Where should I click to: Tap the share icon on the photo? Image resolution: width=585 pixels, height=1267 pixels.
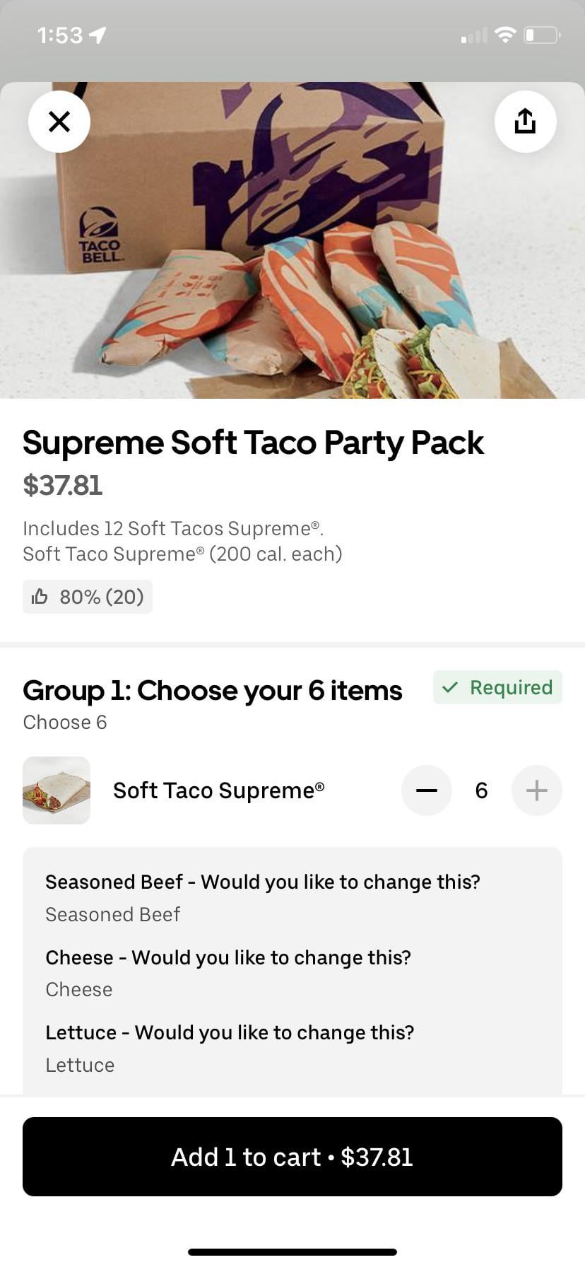point(525,122)
